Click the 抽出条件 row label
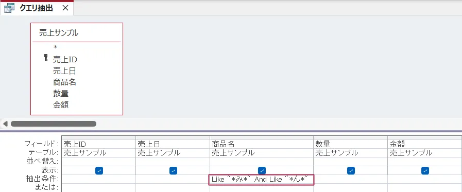Viewport: 462px width, 192px height. 42,179
